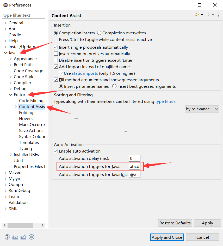The width and height of the screenshot is (223, 246).
Task: Open the Help question mark icon
Action: [x=7, y=237]
